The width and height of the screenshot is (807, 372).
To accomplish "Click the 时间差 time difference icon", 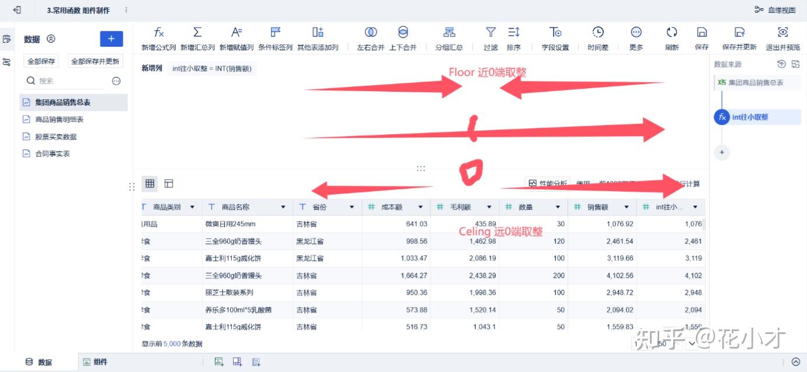I will 597,37.
